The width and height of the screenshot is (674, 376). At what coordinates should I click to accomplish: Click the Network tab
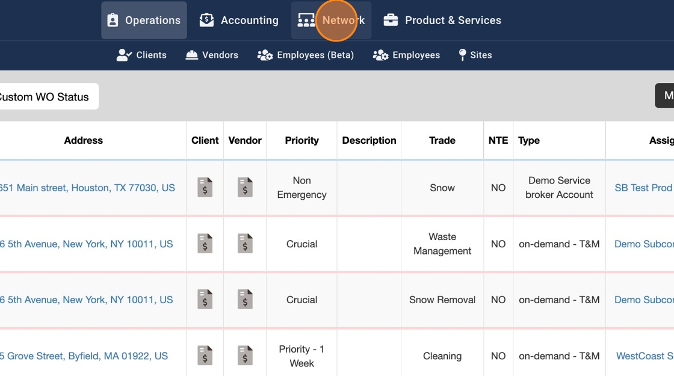coord(332,20)
